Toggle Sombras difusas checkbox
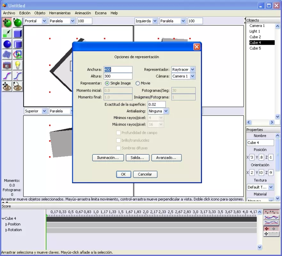Image resolution: width=282 pixels, height=256 pixels. pyautogui.click(x=118, y=148)
